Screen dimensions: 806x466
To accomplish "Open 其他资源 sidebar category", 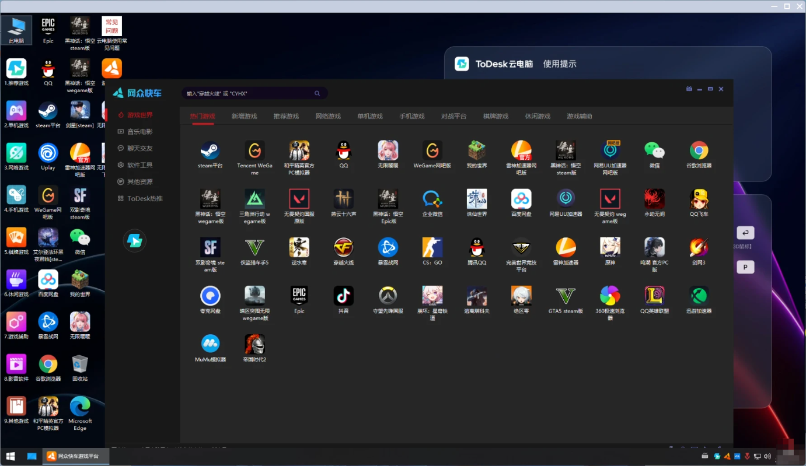I will (135, 182).
